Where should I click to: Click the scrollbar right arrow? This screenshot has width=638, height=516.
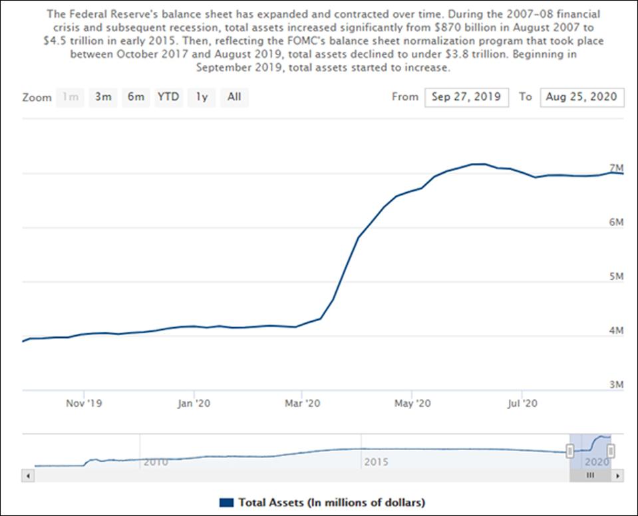(x=617, y=475)
